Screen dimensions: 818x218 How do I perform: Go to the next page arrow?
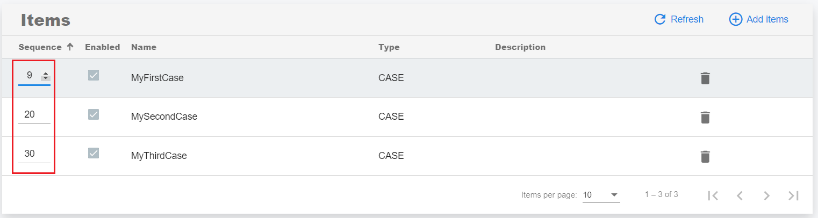(767, 195)
